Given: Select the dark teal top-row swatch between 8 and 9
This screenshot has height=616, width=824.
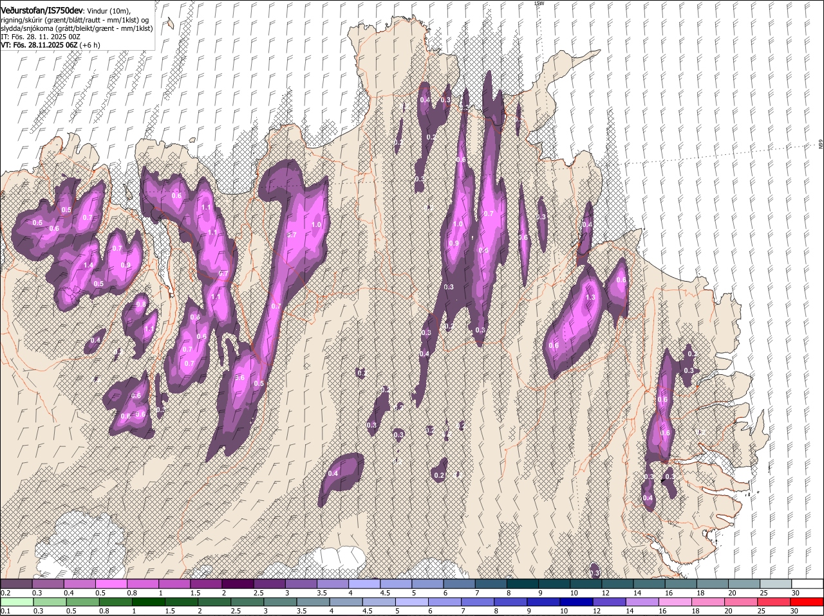Looking at the screenshot, I should point(522,584).
